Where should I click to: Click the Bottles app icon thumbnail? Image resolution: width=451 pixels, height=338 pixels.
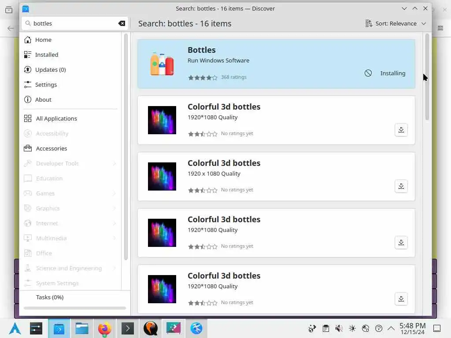coord(162,64)
